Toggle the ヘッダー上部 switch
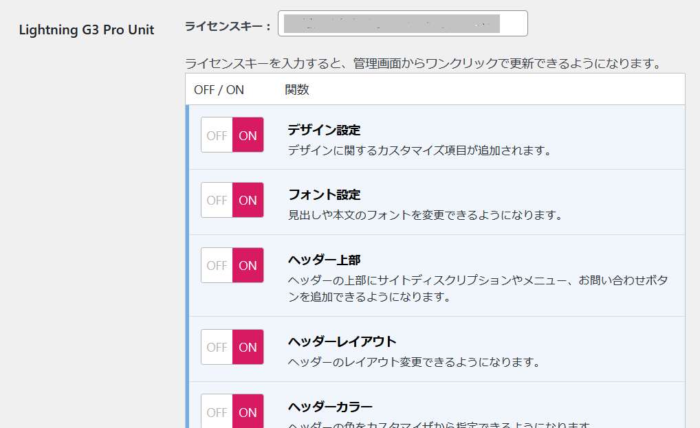This screenshot has height=428, width=700. [x=232, y=265]
